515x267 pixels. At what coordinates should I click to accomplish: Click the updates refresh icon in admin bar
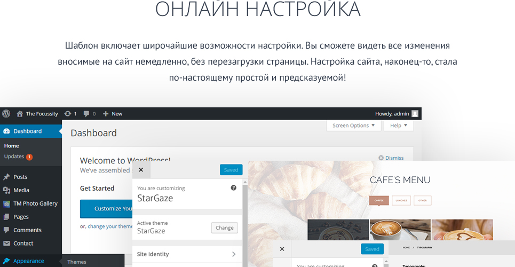point(68,114)
